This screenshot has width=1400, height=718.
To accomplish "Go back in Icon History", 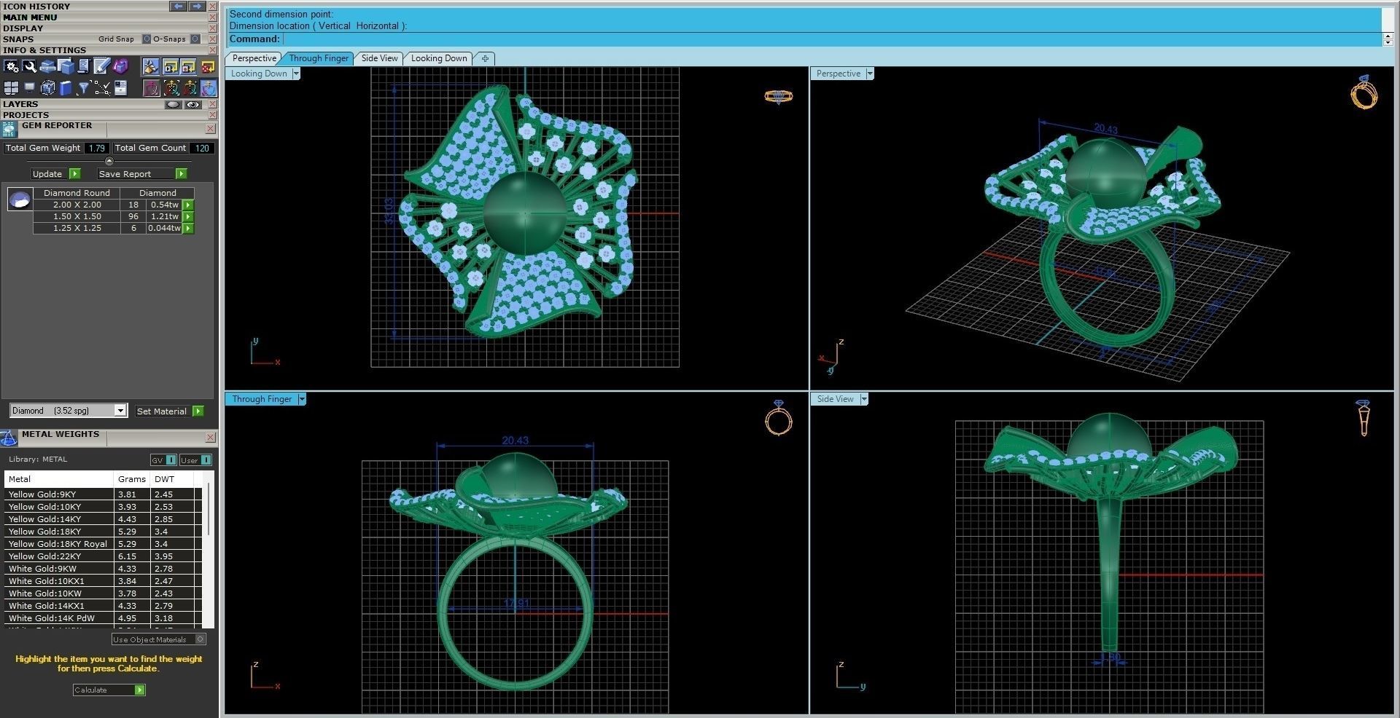I will point(178,6).
